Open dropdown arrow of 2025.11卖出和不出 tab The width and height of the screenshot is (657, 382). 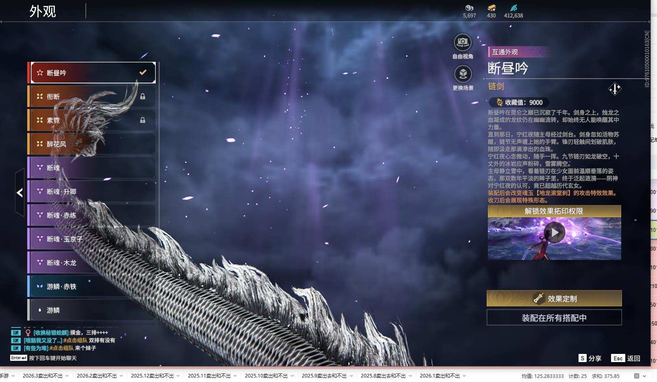(x=235, y=376)
